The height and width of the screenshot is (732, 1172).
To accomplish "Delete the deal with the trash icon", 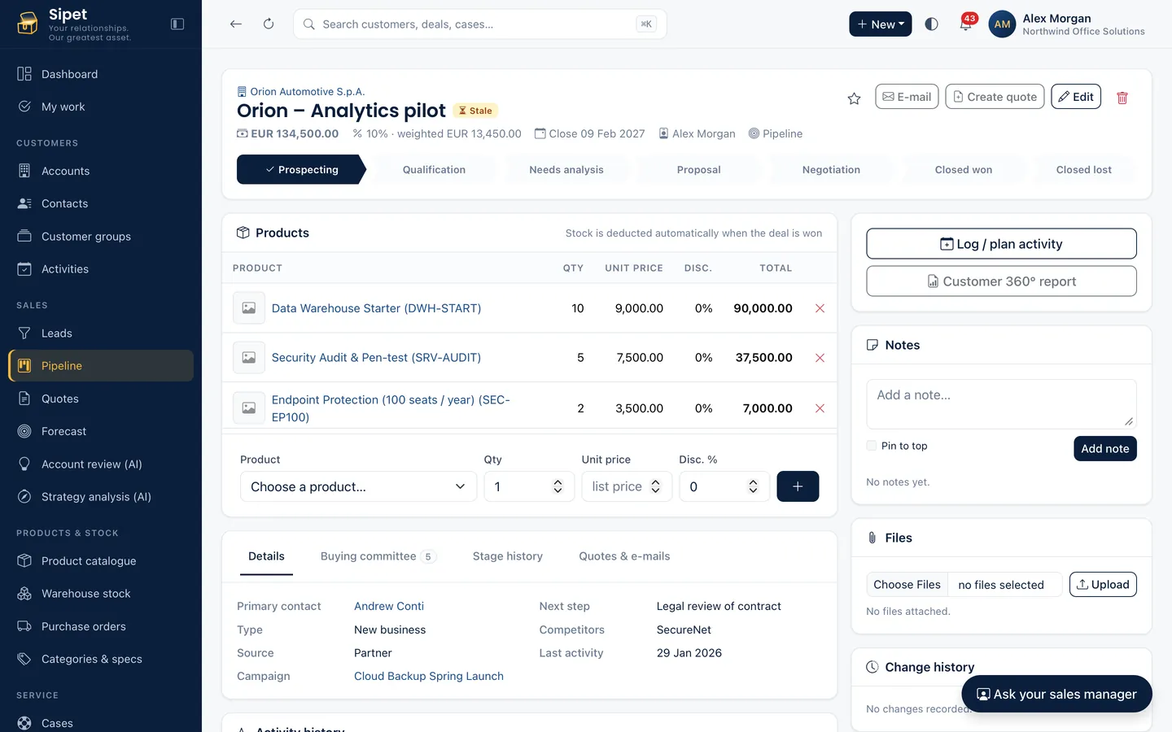I will pos(1122,98).
